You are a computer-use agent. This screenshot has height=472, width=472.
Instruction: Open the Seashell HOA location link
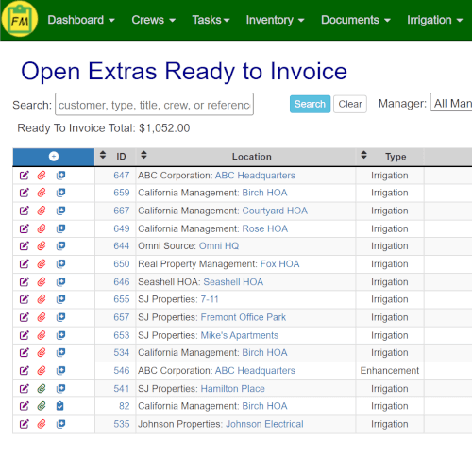233,281
